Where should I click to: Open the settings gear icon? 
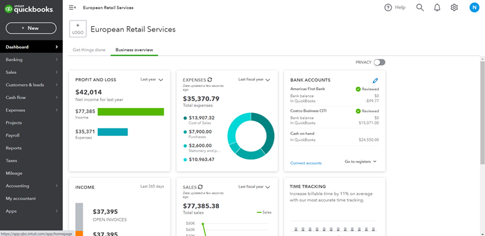(454, 7)
